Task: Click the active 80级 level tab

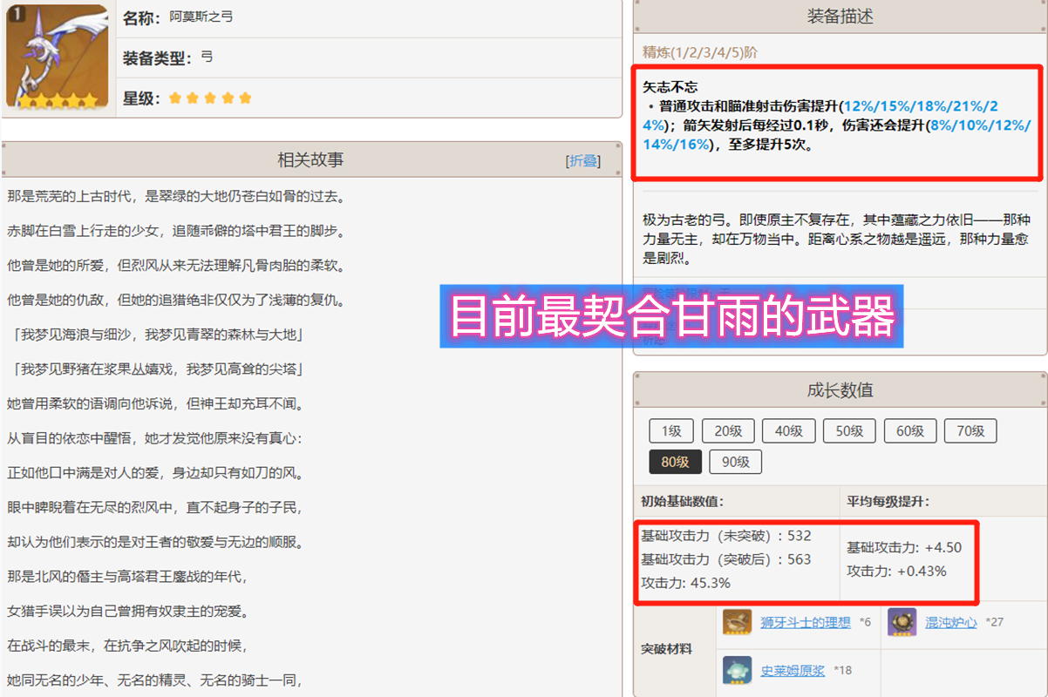Action: click(x=675, y=462)
